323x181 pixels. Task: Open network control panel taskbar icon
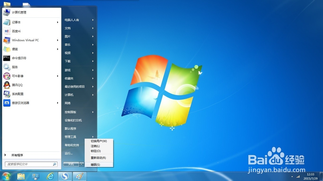pyautogui.click(x=36, y=176)
